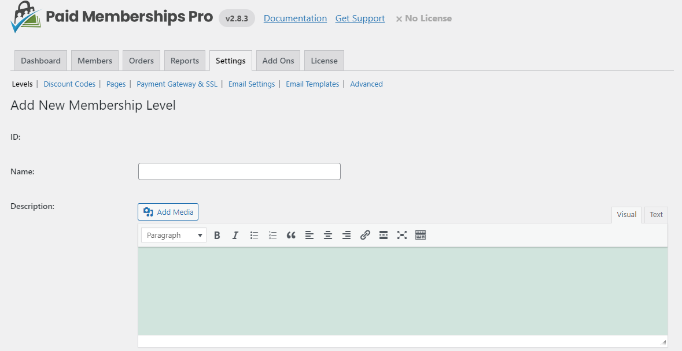This screenshot has height=351, width=682.
Task: Open Payment Gateway & SSL settings
Action: click(177, 84)
